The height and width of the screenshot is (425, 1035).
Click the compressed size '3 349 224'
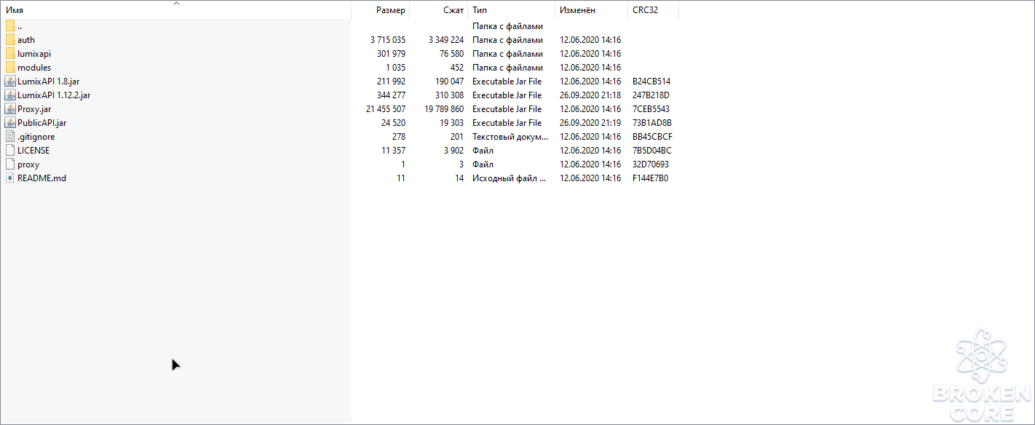pos(446,40)
